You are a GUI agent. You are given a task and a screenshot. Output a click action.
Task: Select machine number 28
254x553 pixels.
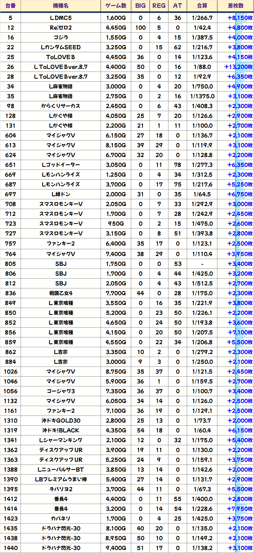pyautogui.click(x=10, y=77)
